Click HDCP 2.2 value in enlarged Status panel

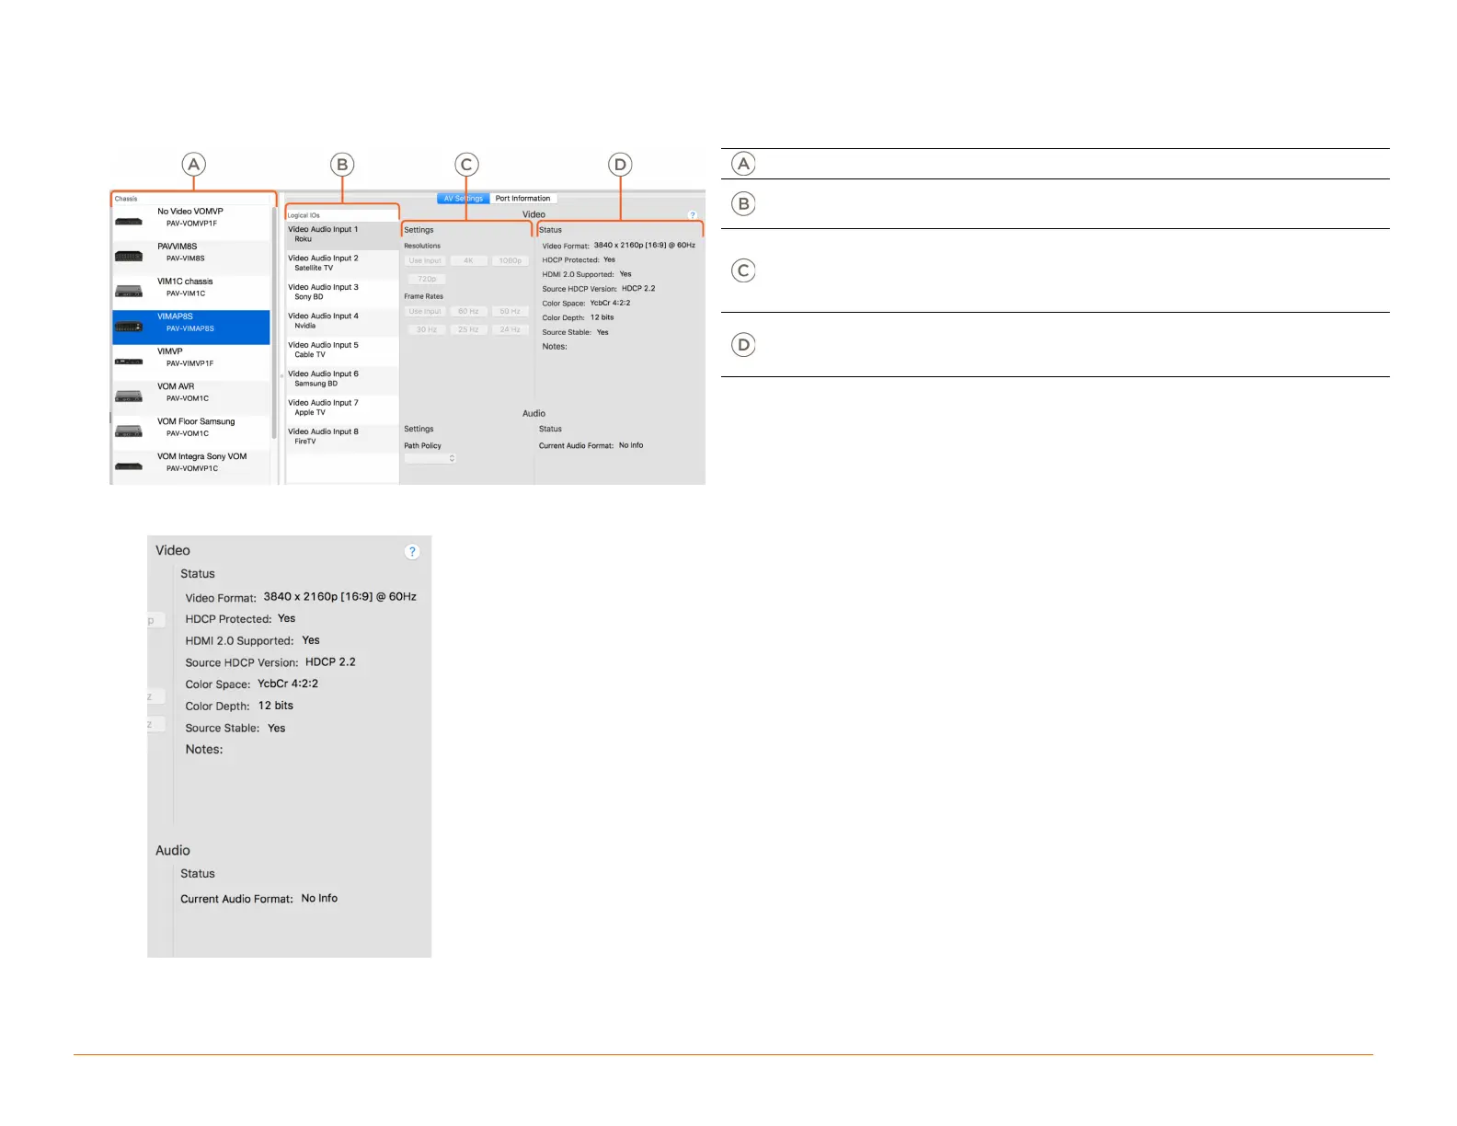(330, 662)
